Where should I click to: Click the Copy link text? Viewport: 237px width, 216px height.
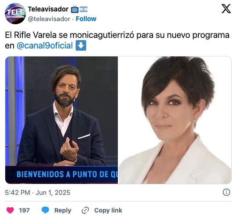point(108,210)
